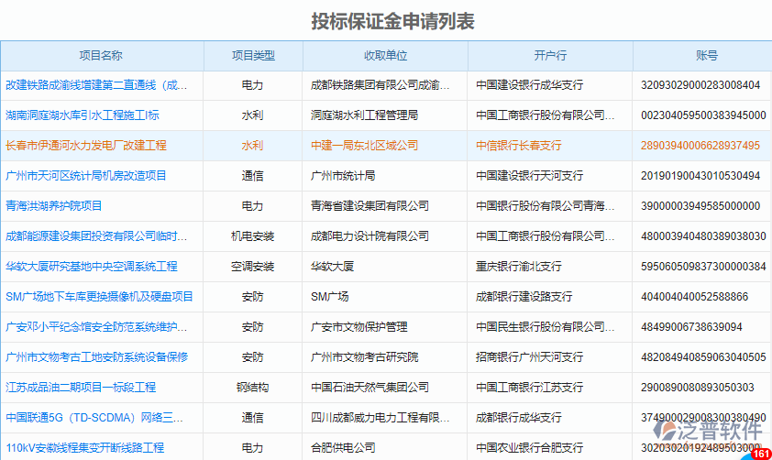Select cell 四川成都威力电力工程有限
772x460 pixels.
coord(380,418)
